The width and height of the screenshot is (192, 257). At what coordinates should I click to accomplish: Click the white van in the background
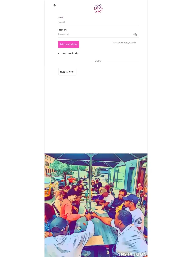coord(102,177)
